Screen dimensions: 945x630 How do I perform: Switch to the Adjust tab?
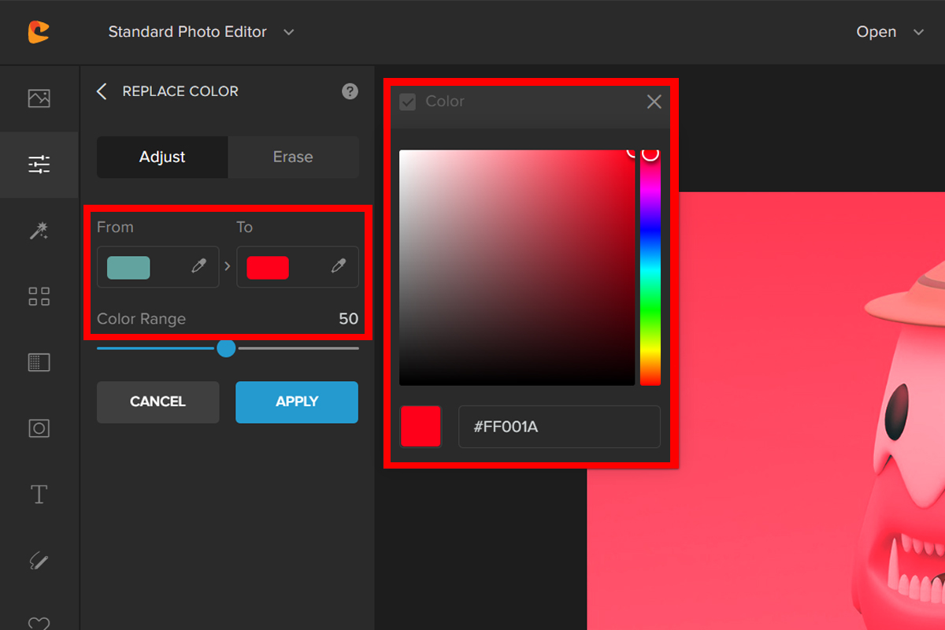pyautogui.click(x=162, y=157)
